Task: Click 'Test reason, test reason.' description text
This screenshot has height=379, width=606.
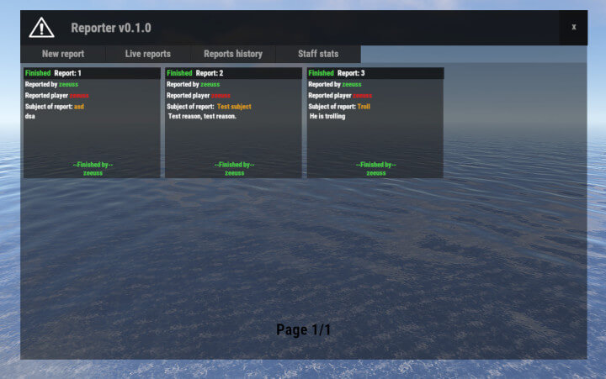Action: (203, 116)
